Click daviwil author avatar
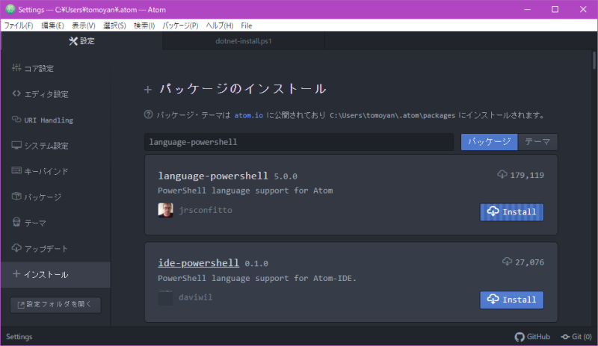The width and height of the screenshot is (598, 346). [165, 298]
